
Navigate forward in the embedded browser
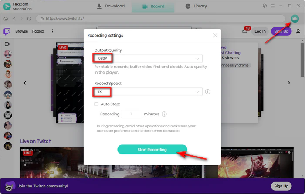[x=22, y=19]
